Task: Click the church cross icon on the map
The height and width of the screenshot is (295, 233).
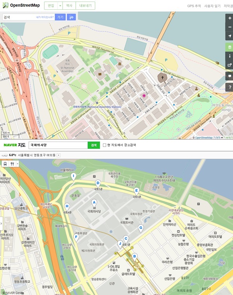Action: coord(162,77)
